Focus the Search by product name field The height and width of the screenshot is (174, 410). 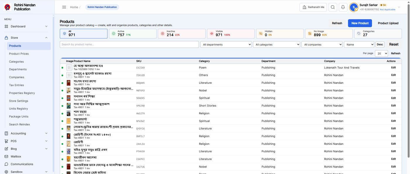click(129, 45)
